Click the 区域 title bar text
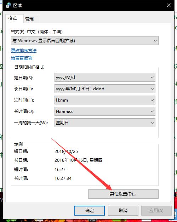Screen dimensions: 177x222 pos(17,6)
